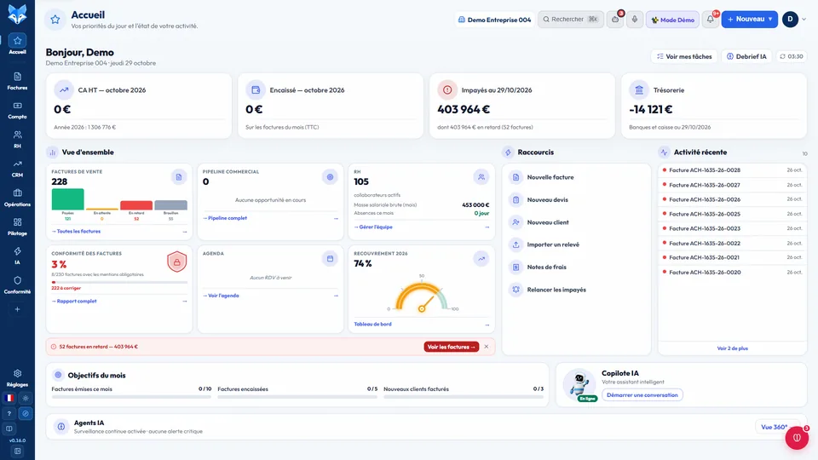Open help with the question mark button

(x=9, y=414)
